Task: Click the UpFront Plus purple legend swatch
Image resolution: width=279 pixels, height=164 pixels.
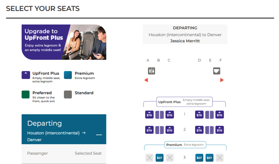Action: pyautogui.click(x=26, y=75)
